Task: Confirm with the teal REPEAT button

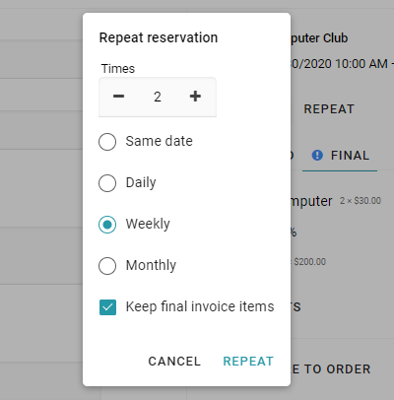Action: point(248,362)
